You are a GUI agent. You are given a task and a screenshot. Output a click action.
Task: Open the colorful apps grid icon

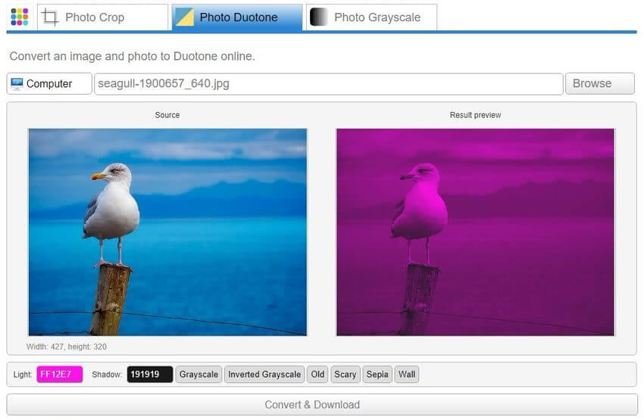pyautogui.click(x=19, y=17)
